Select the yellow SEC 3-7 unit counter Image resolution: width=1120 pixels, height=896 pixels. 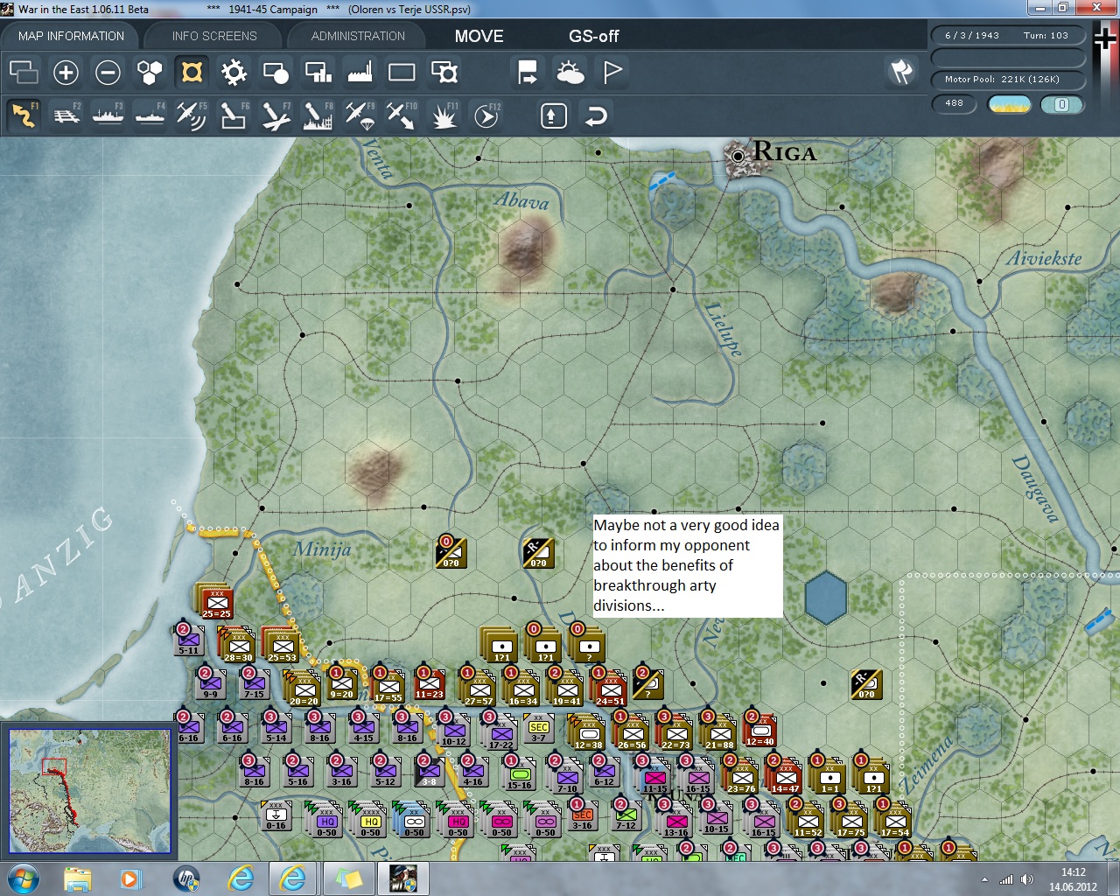[538, 730]
